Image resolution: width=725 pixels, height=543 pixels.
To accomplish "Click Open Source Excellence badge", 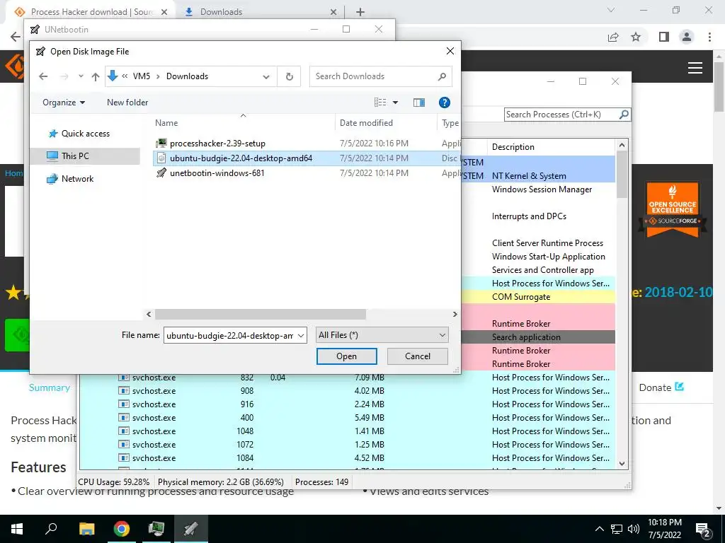I will tap(673, 209).
